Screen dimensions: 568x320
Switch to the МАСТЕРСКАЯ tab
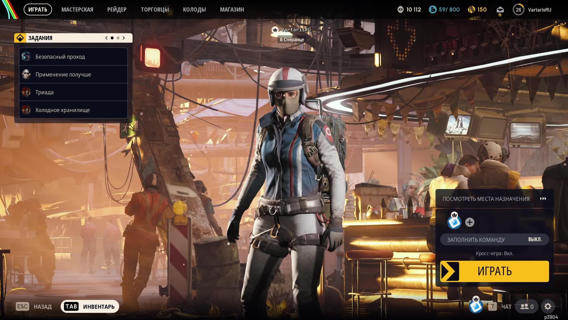77,9
